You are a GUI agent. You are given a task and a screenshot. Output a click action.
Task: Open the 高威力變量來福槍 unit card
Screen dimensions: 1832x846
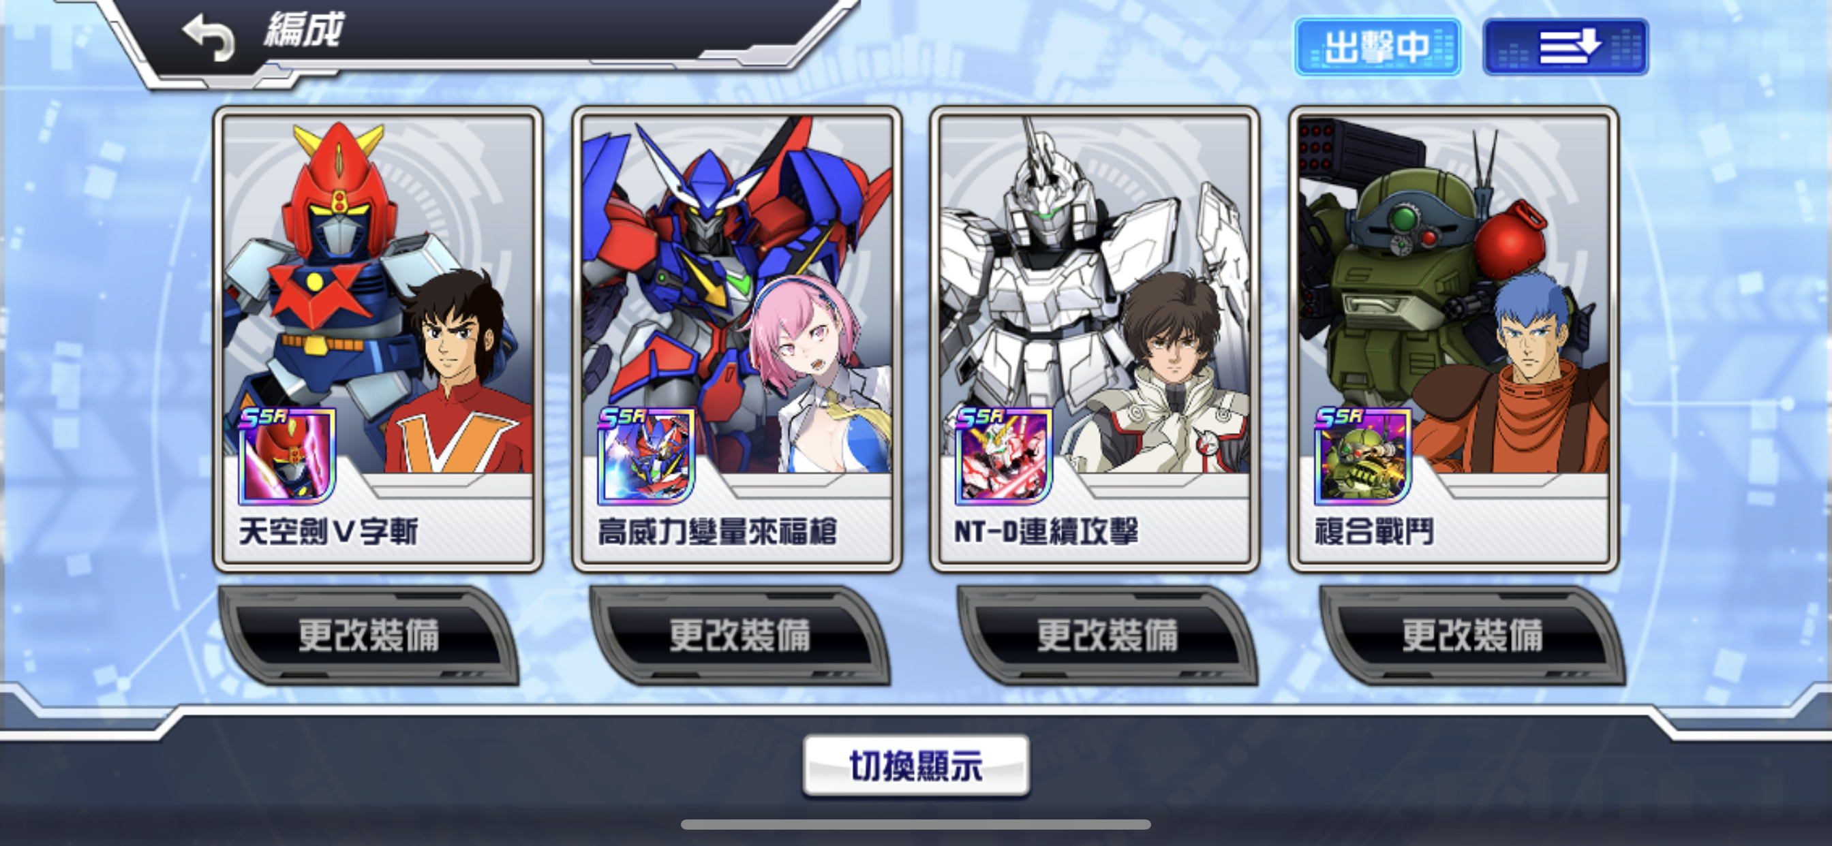coord(737,339)
